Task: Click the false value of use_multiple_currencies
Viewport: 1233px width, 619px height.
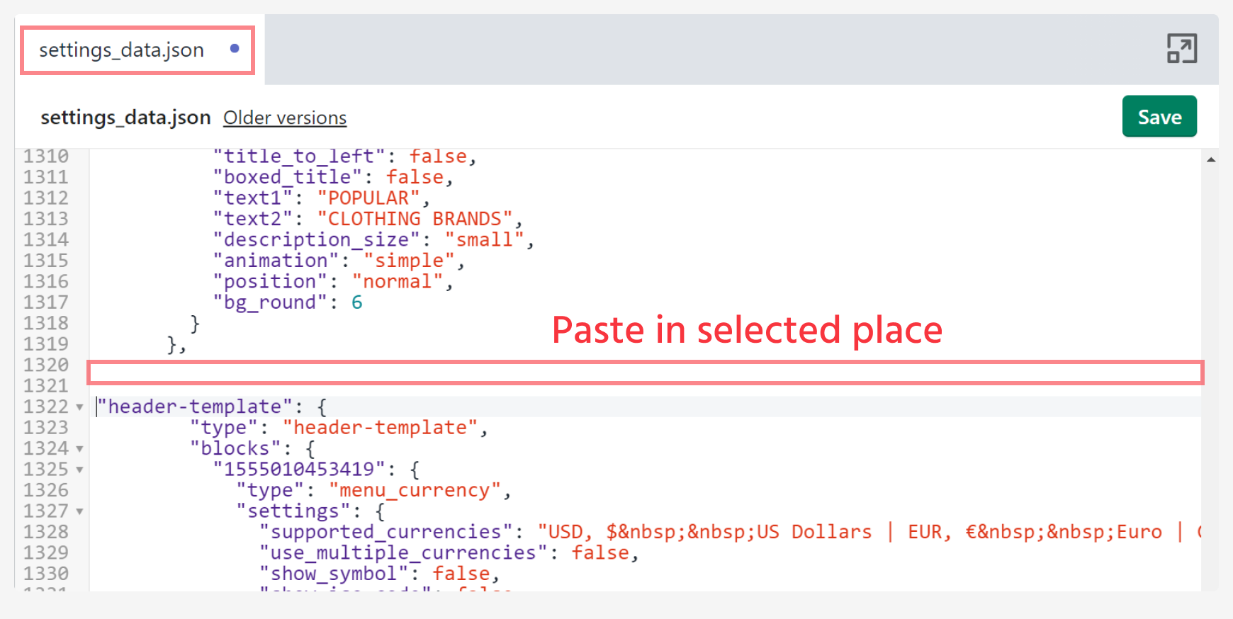Action: tap(600, 553)
